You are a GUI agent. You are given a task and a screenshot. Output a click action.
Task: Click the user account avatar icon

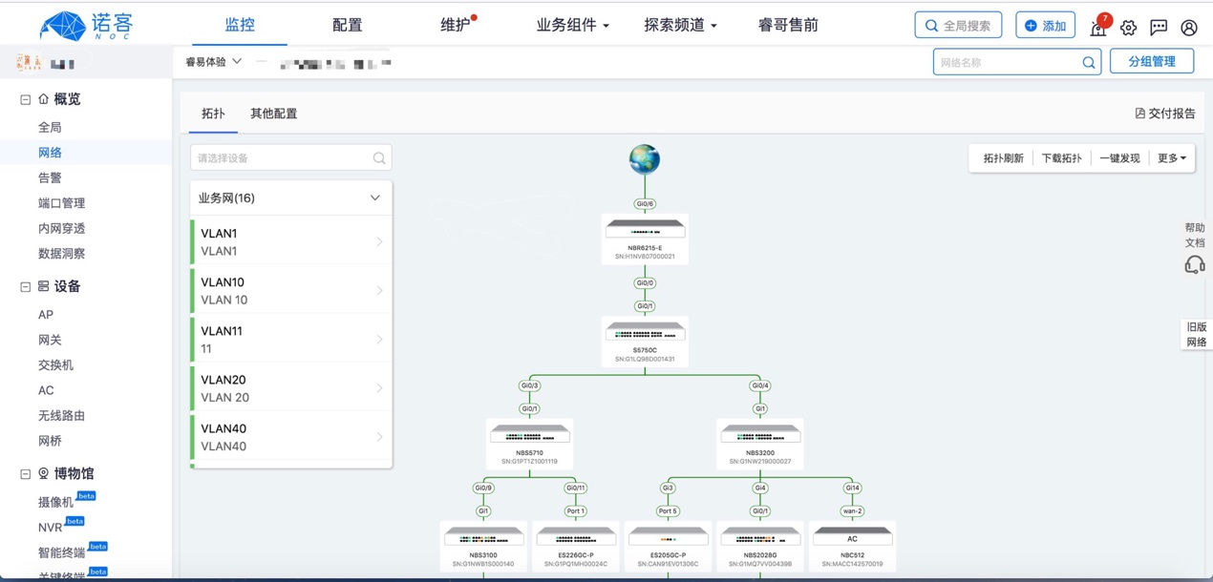(1189, 28)
